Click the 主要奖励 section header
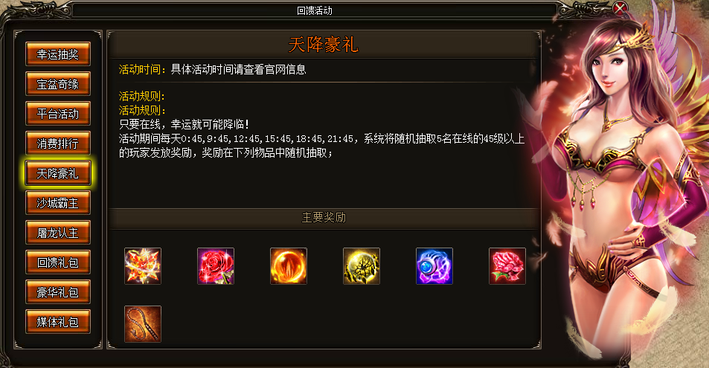Viewport: 709px width, 368px height. 324,217
